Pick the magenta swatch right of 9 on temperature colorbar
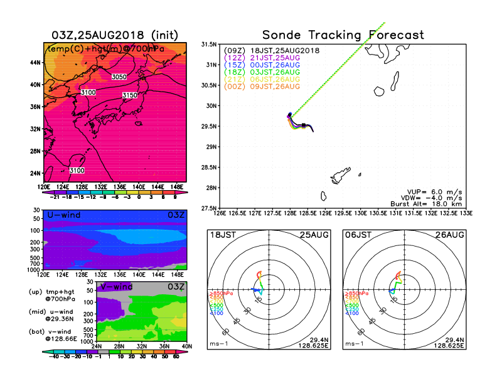Screen dimensions: 497x384 tap(181, 193)
